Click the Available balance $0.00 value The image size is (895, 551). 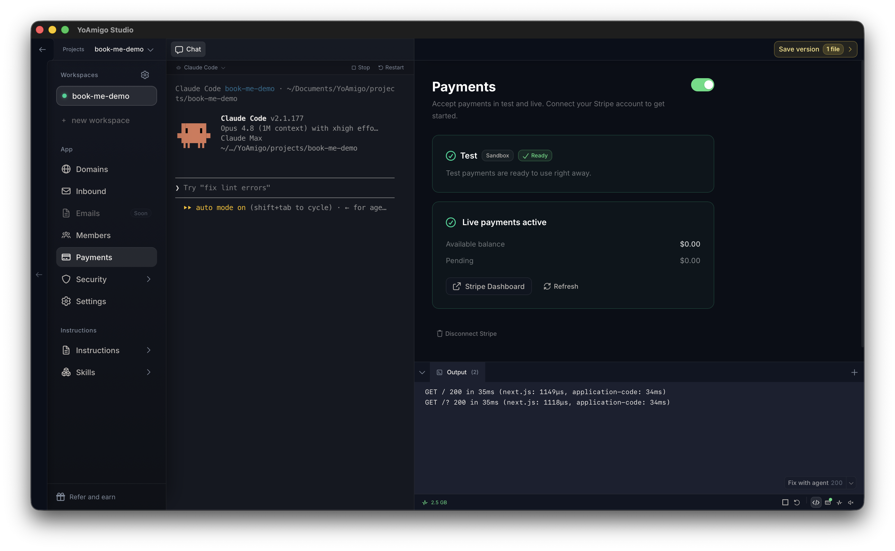click(690, 244)
